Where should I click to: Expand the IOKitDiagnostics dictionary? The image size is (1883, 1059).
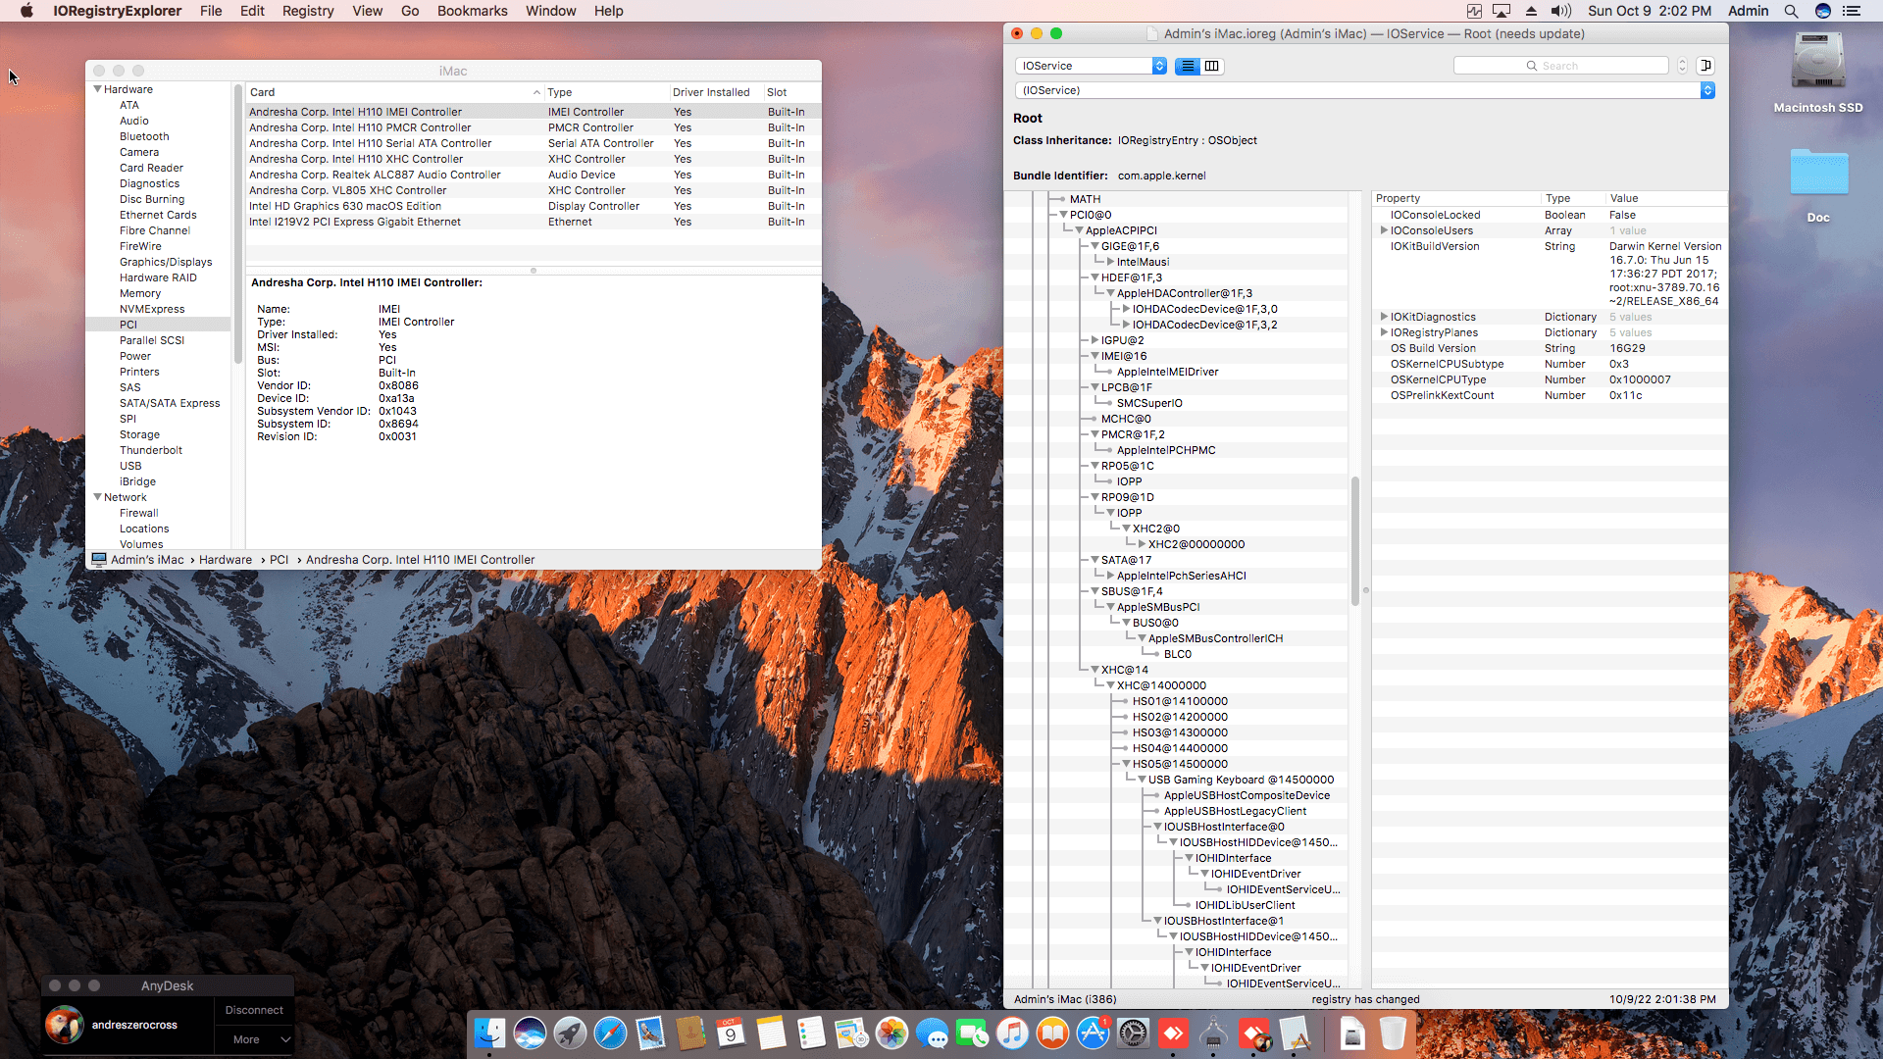pos(1384,317)
